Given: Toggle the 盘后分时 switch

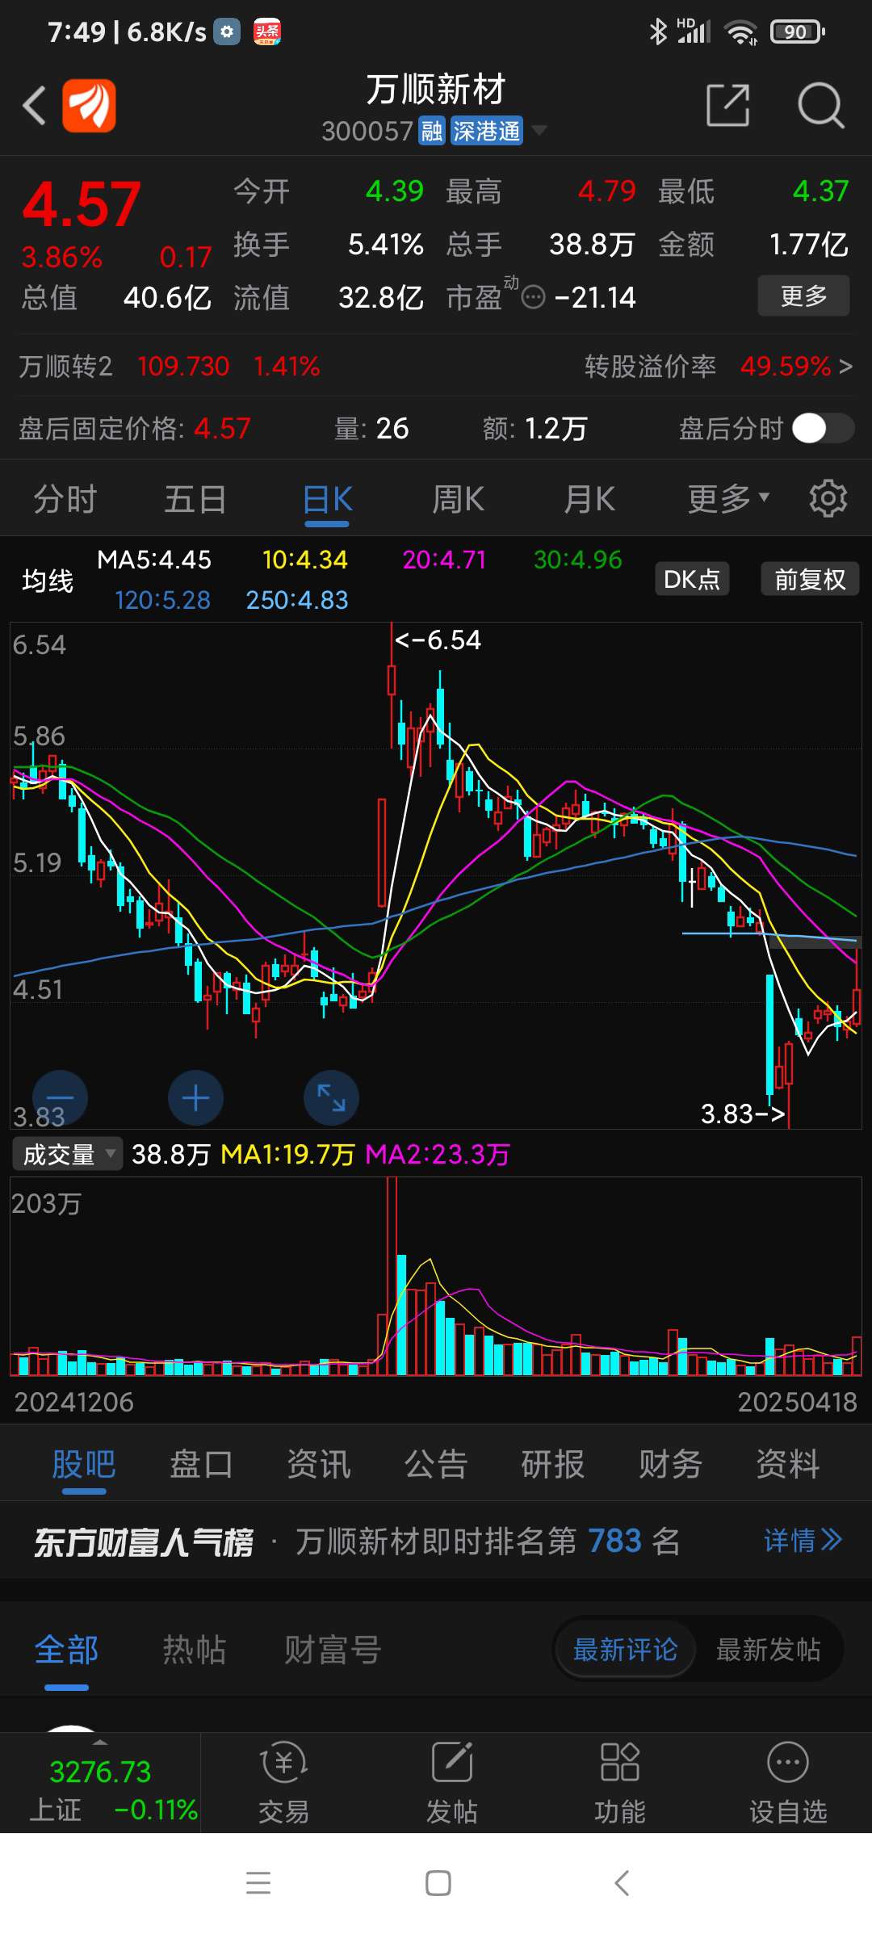Looking at the screenshot, I should 823,428.
